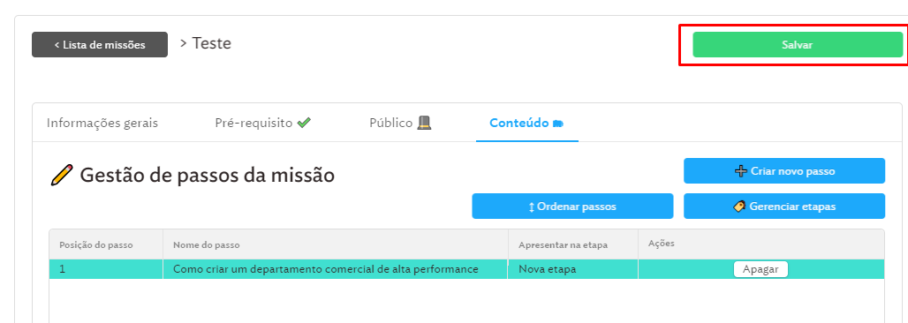Delete the step using the Apagar button

click(x=760, y=269)
